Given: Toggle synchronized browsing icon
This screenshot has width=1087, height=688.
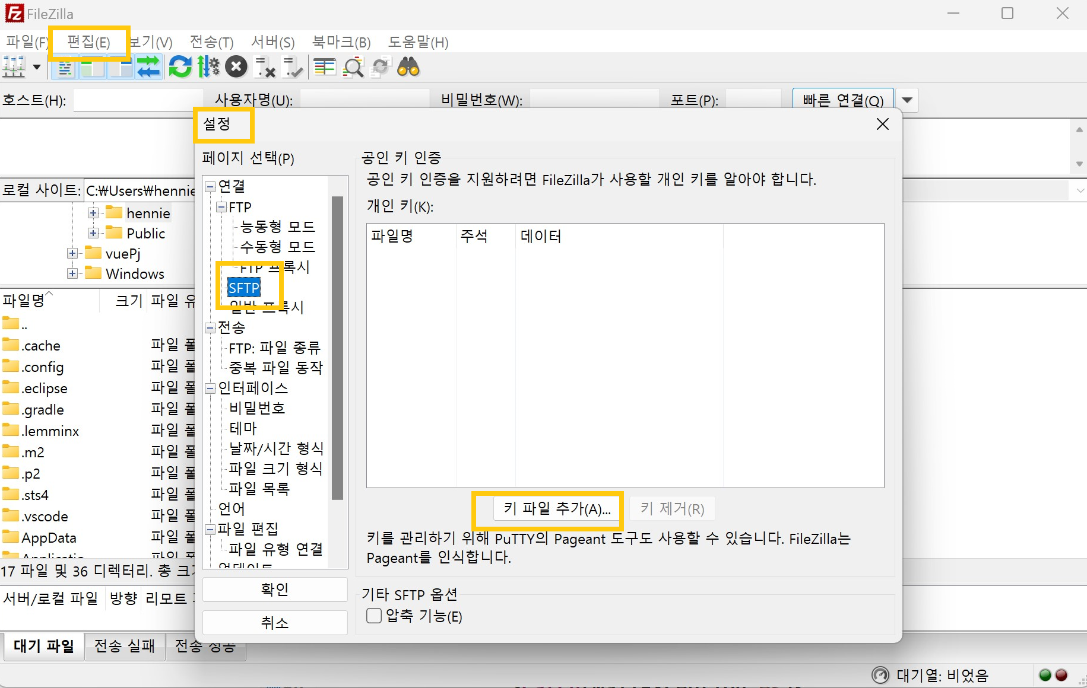Looking at the screenshot, I should (x=381, y=67).
